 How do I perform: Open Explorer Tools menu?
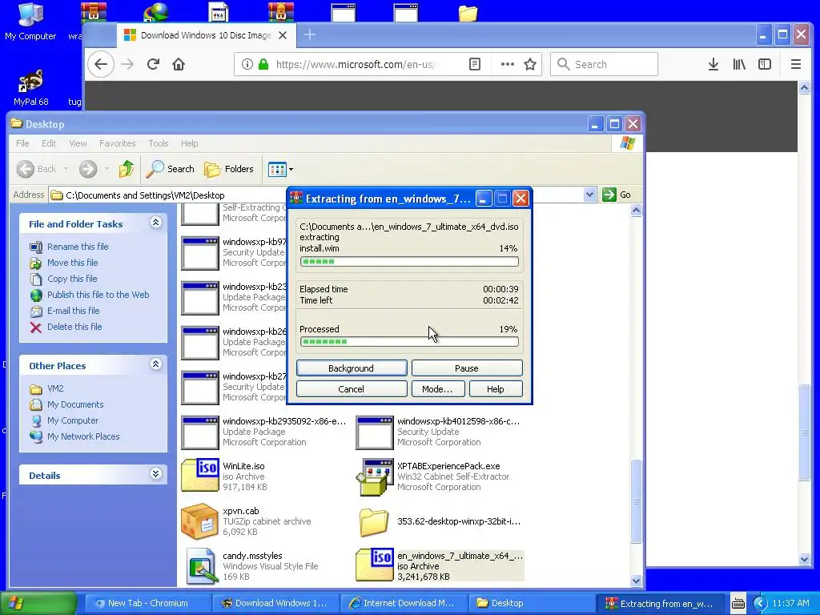tap(158, 143)
